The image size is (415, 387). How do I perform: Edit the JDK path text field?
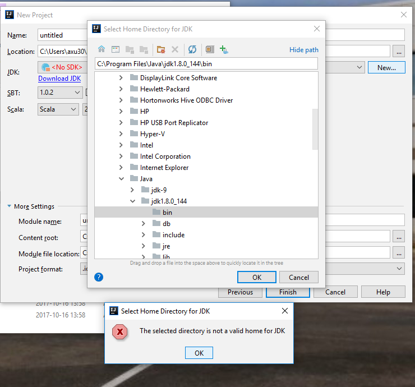(206, 64)
